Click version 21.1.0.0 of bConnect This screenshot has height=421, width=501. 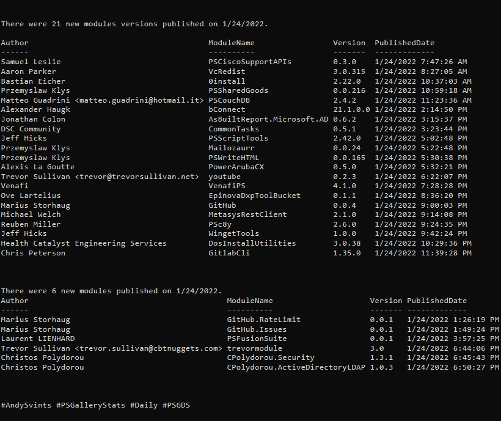tap(351, 109)
